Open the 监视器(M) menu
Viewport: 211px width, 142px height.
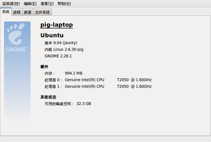point(11,4)
